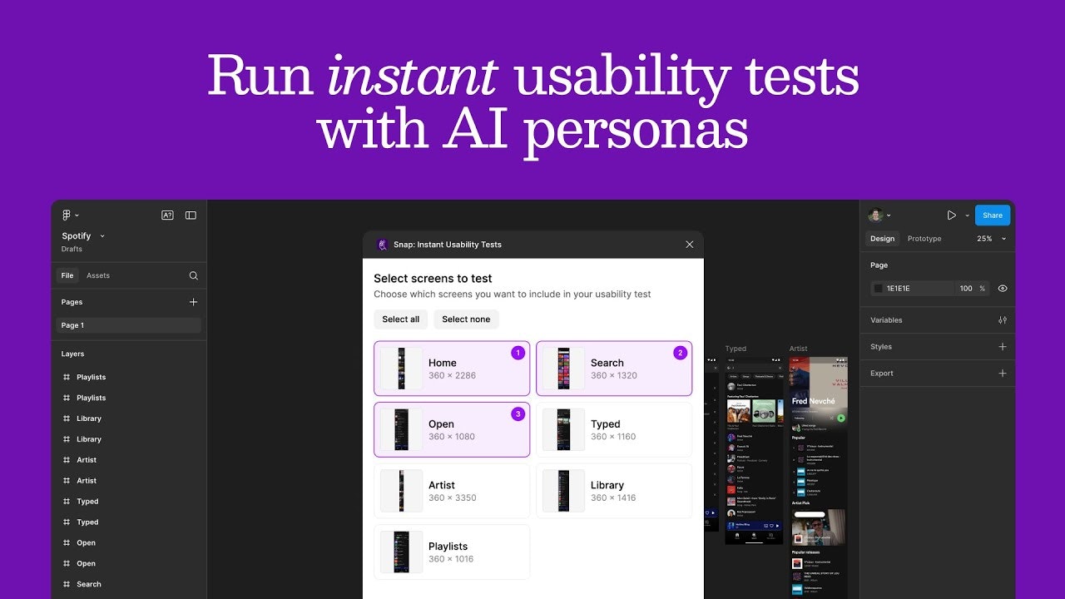Deselect the Search screen card
Screen dimensions: 1065x599
614,369
